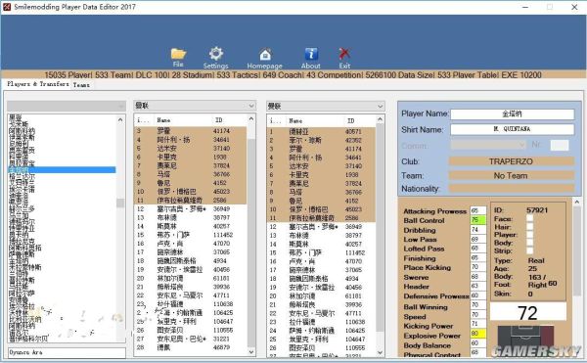587x363 pixels.
Task: Click the Shirt Name input field
Action: [x=512, y=129]
